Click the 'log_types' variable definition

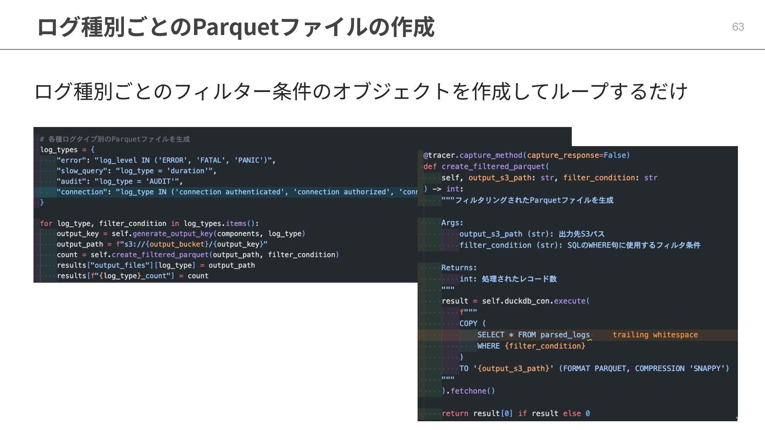59,150
